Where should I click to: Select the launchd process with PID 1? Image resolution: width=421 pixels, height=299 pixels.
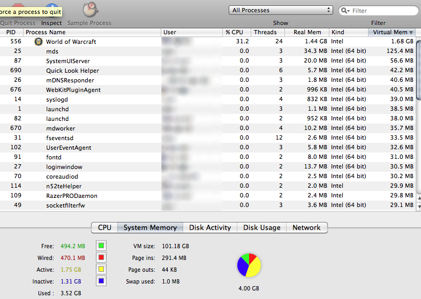pyautogui.click(x=208, y=109)
